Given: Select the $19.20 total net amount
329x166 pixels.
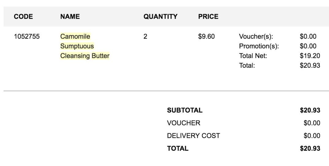Looking at the screenshot, I should pos(310,56).
